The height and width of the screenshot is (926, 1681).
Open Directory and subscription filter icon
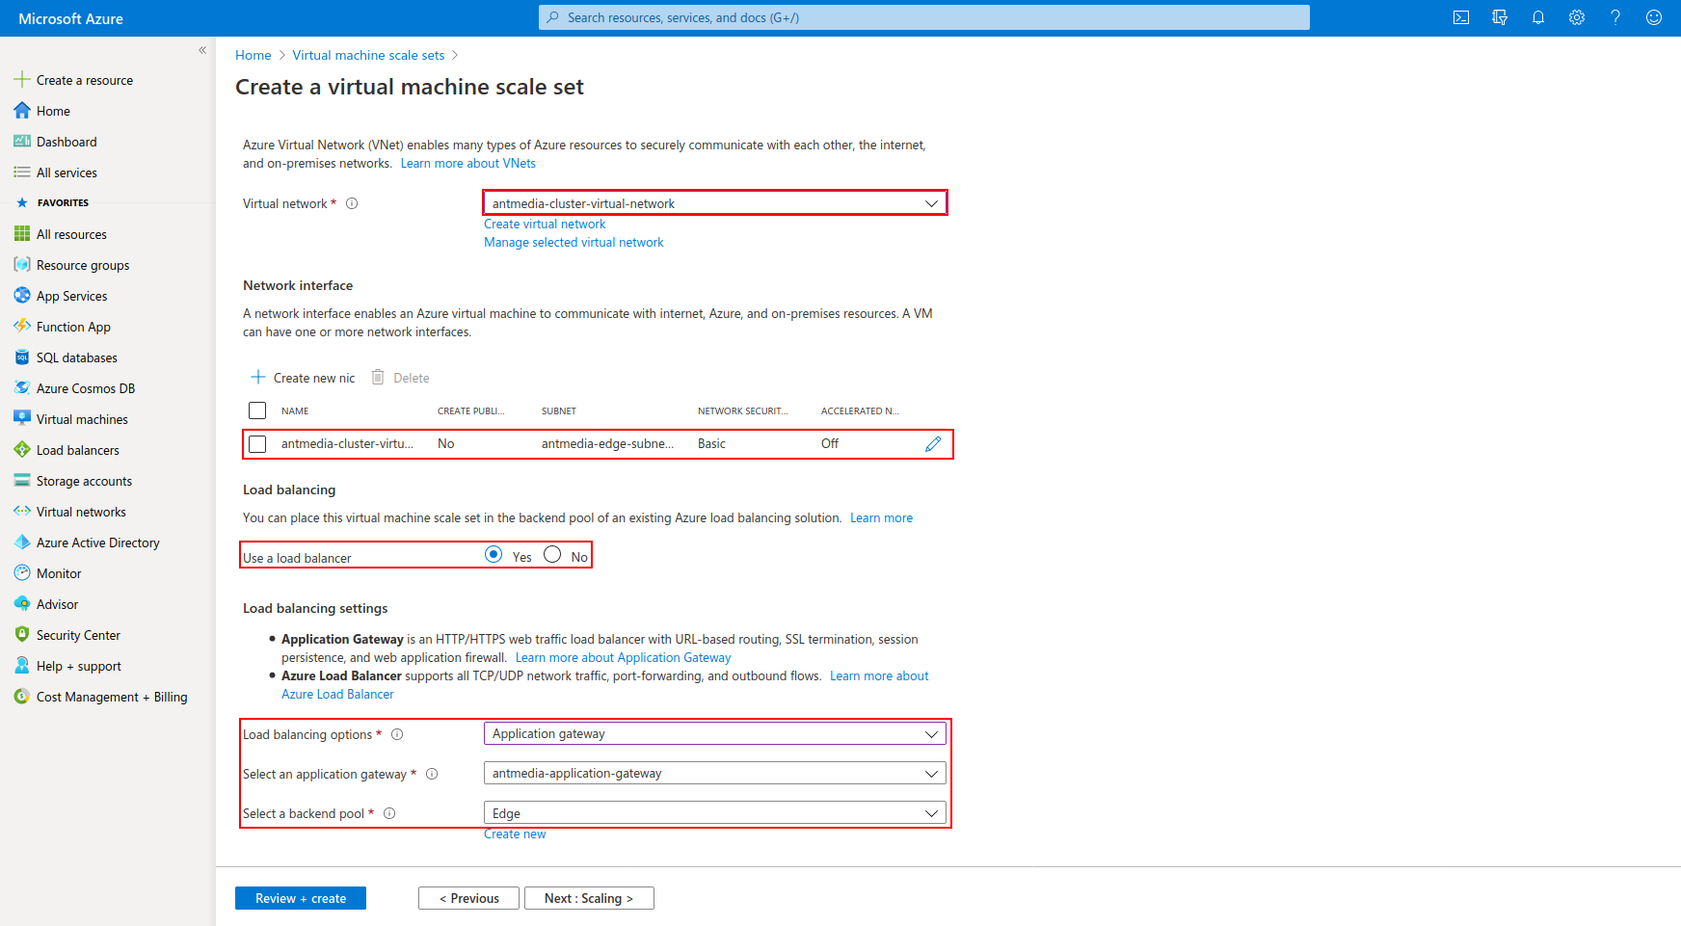pyautogui.click(x=1500, y=17)
